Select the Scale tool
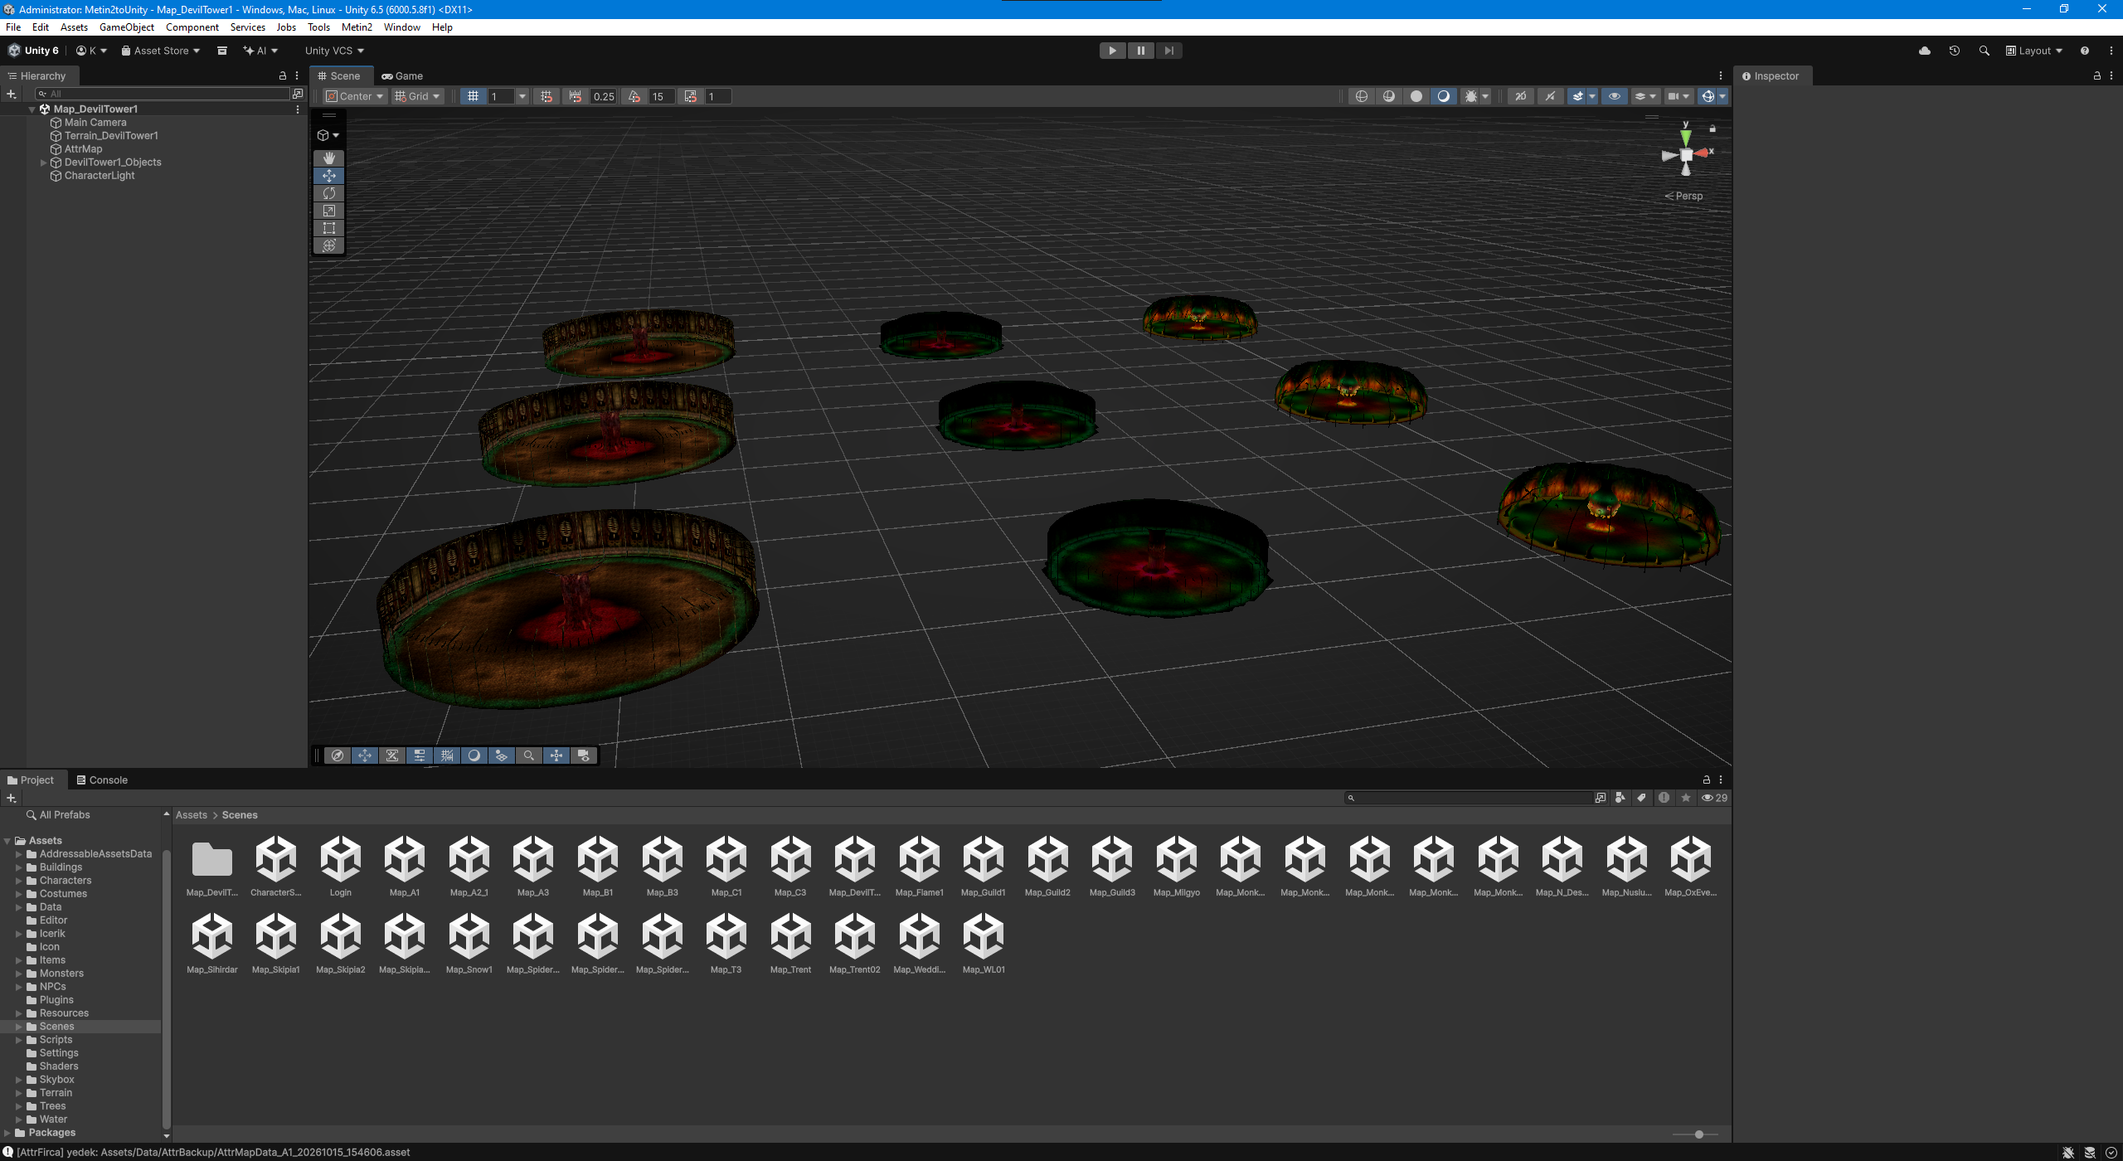The width and height of the screenshot is (2123, 1161). click(329, 211)
